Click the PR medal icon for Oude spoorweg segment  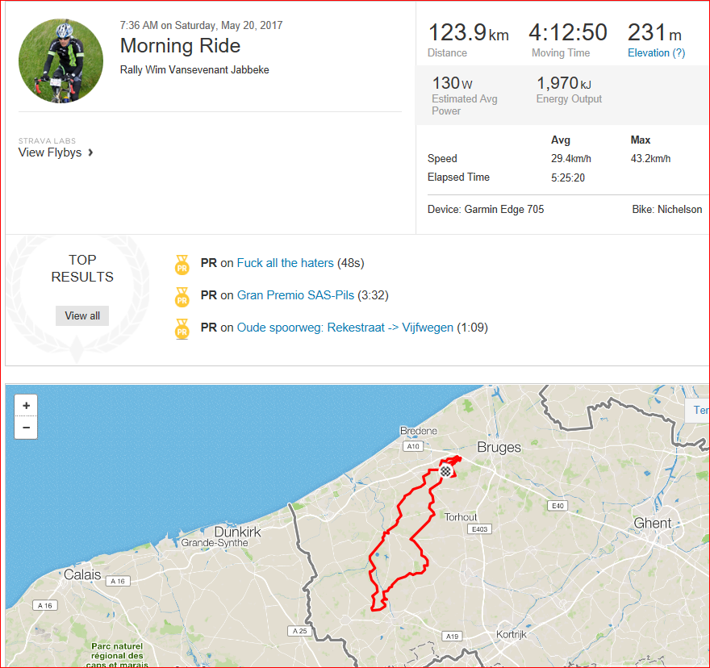point(182,329)
